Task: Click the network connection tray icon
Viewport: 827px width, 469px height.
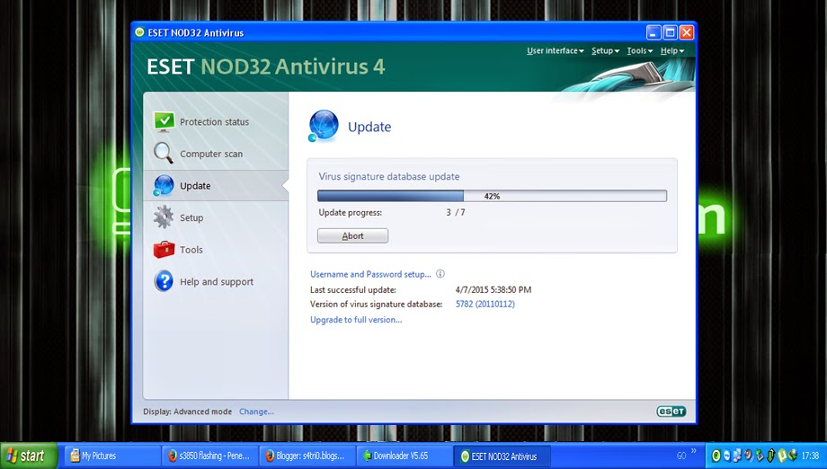Action: pos(737,456)
